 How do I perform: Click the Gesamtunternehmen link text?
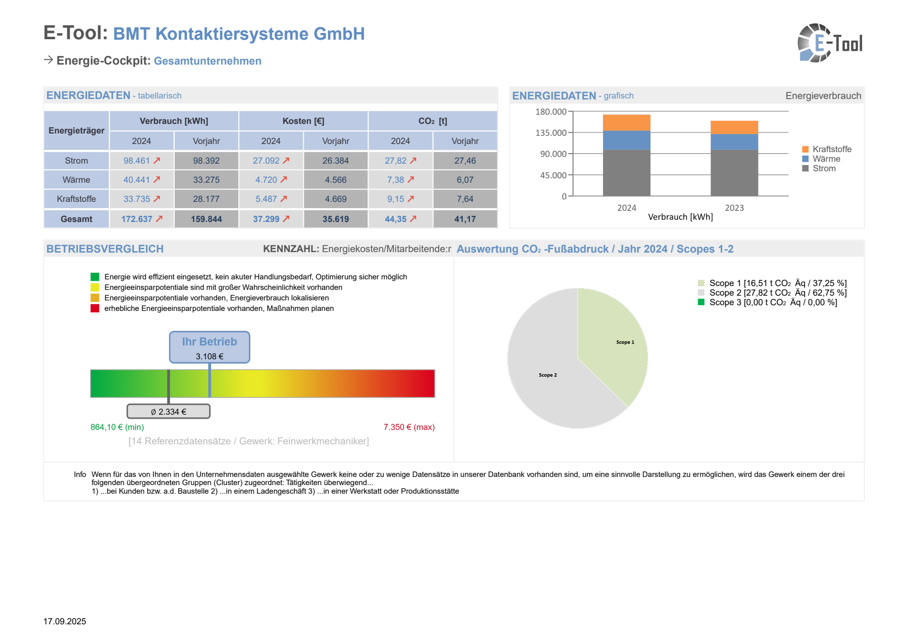point(207,61)
